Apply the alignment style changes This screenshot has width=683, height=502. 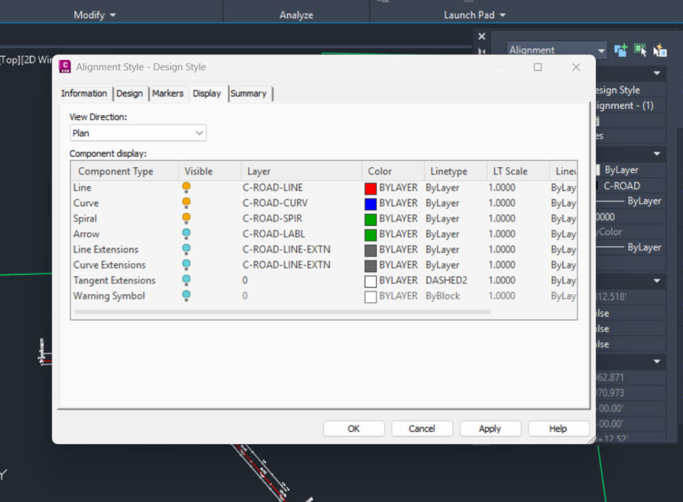coord(490,429)
